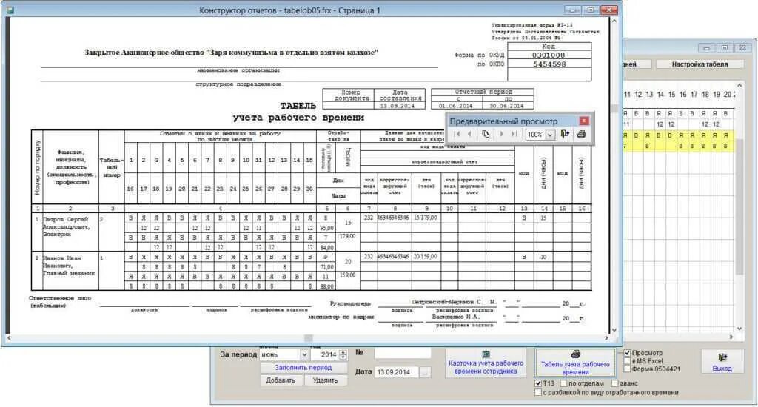Click the background grid's scroll-down arrow
This screenshot has height=407, width=758.
(739, 329)
